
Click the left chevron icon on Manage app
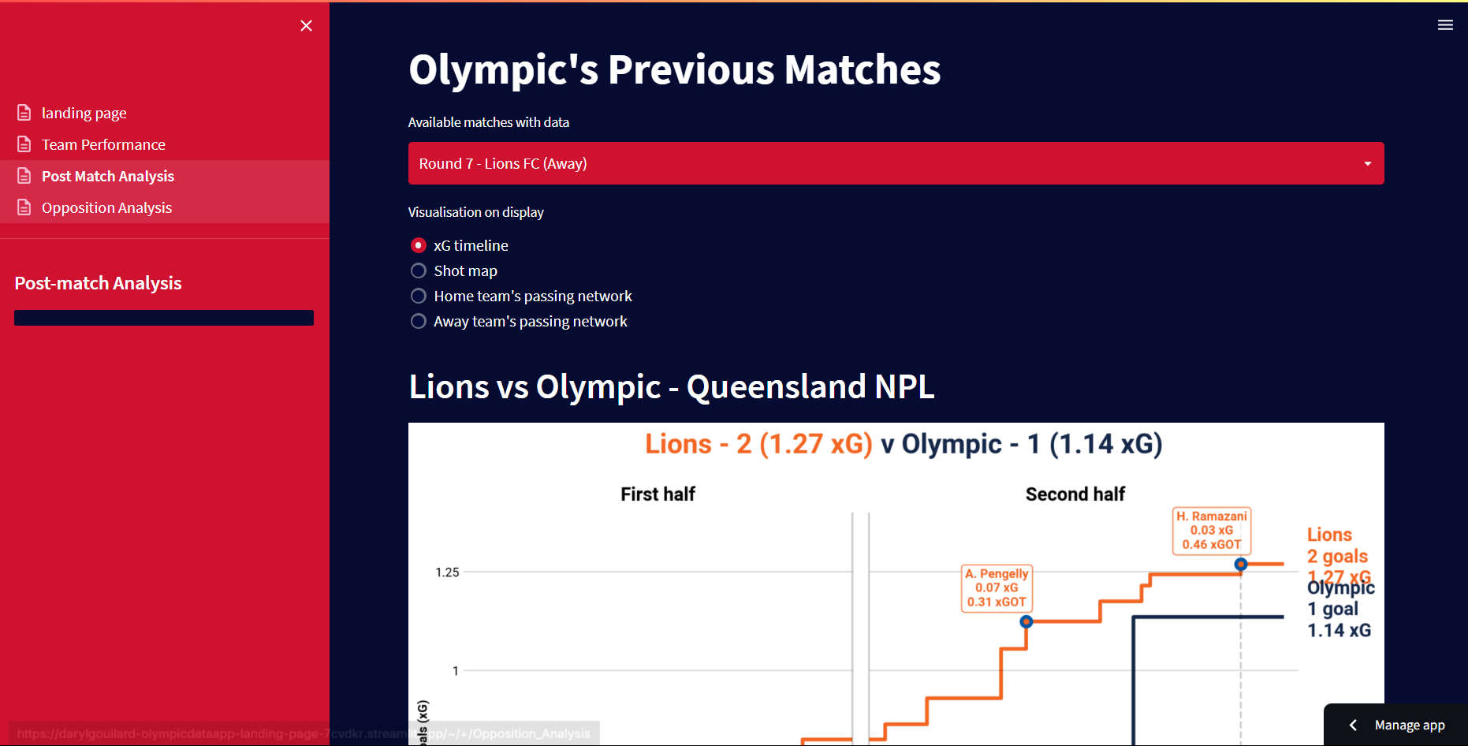[x=1353, y=725]
